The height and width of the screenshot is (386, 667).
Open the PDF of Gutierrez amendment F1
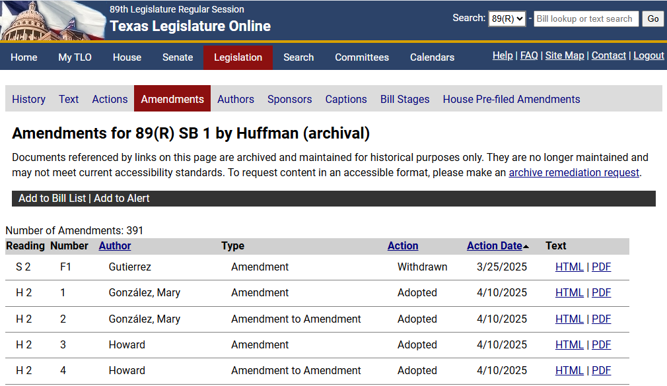pos(600,267)
